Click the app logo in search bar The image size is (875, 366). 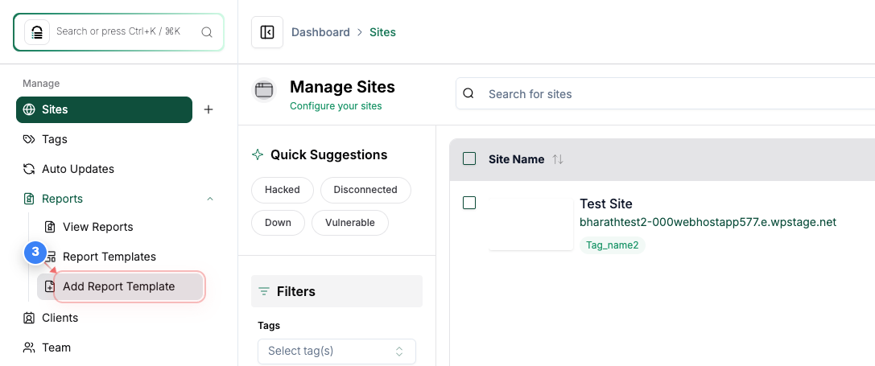37,32
